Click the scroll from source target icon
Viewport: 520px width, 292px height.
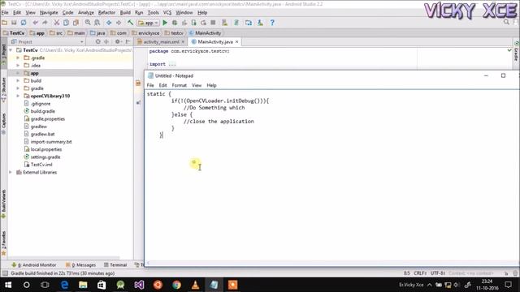pos(97,41)
